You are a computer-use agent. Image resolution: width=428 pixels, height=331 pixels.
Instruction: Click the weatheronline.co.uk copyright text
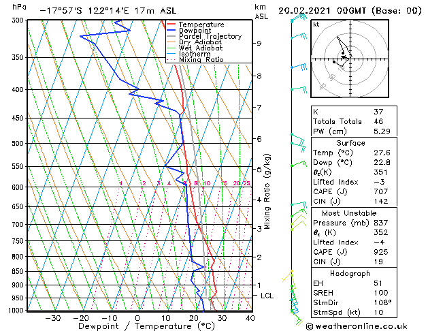click(x=357, y=326)
